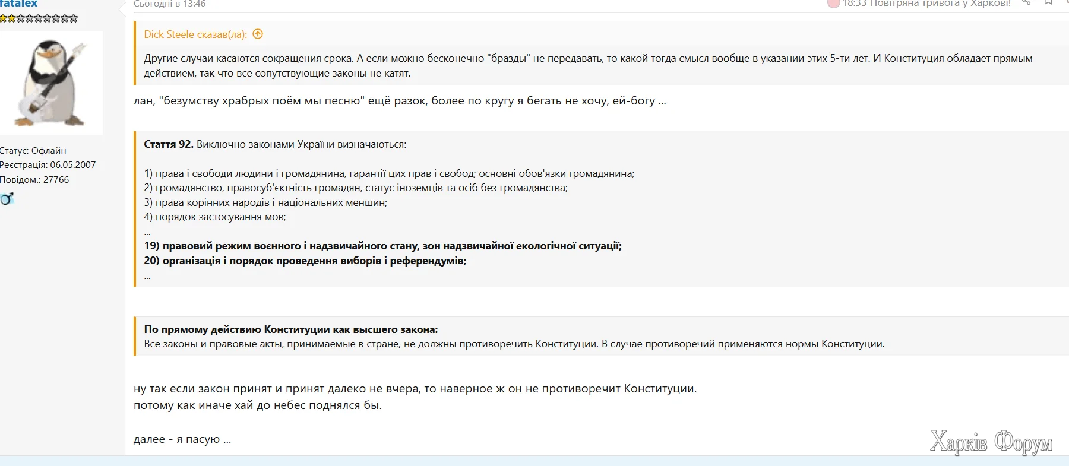Expand the Dick Steele quoted text block
Image resolution: width=1069 pixels, height=466 pixels.
[588, 66]
